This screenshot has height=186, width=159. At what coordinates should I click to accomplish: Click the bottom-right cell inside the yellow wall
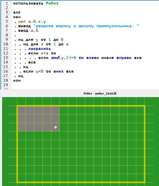[141, 178]
